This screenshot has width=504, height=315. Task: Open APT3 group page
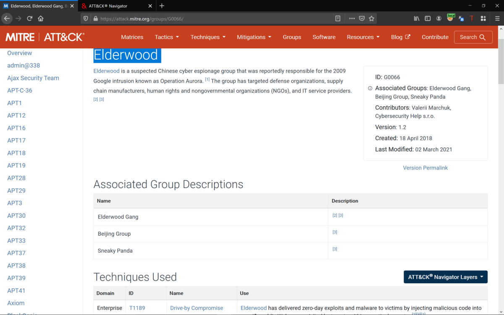pos(15,203)
